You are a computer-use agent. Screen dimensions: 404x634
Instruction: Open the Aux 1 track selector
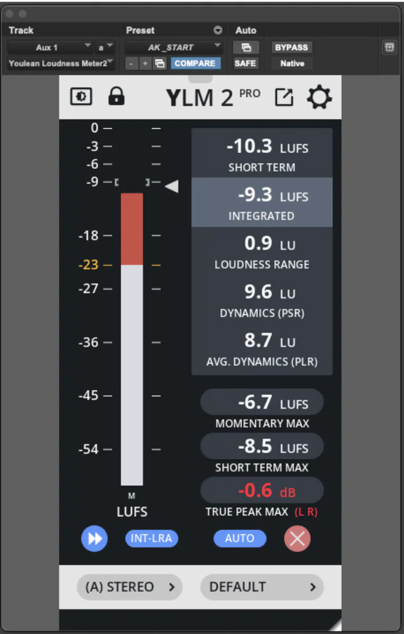click(51, 47)
